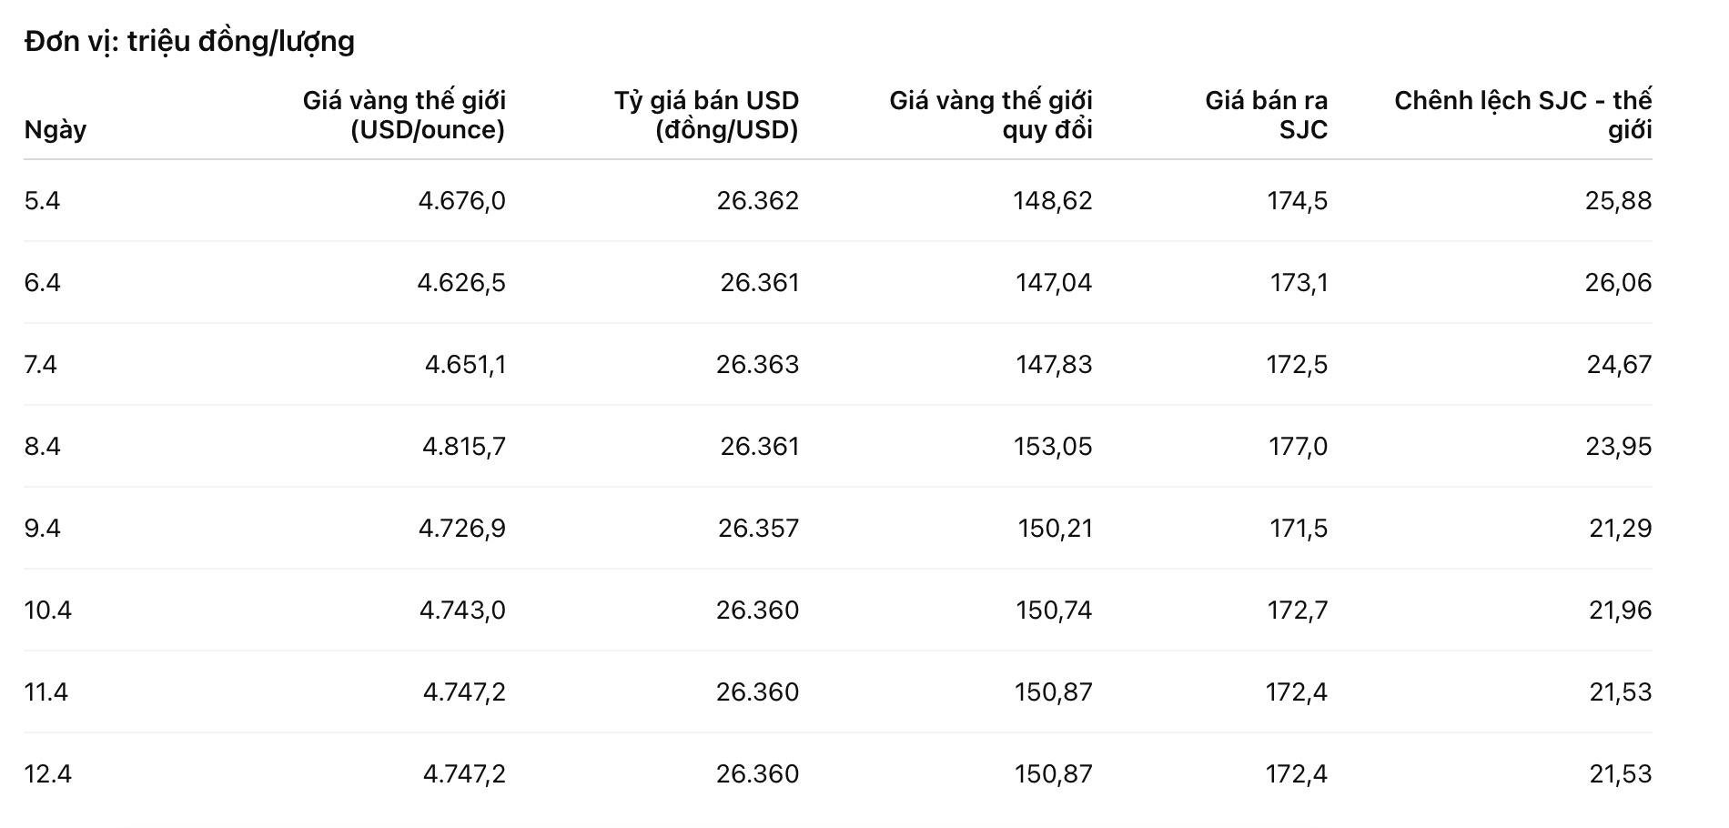Click the "Tỷ giá bán USD" column header
This screenshot has width=1729, height=828.
point(706,115)
